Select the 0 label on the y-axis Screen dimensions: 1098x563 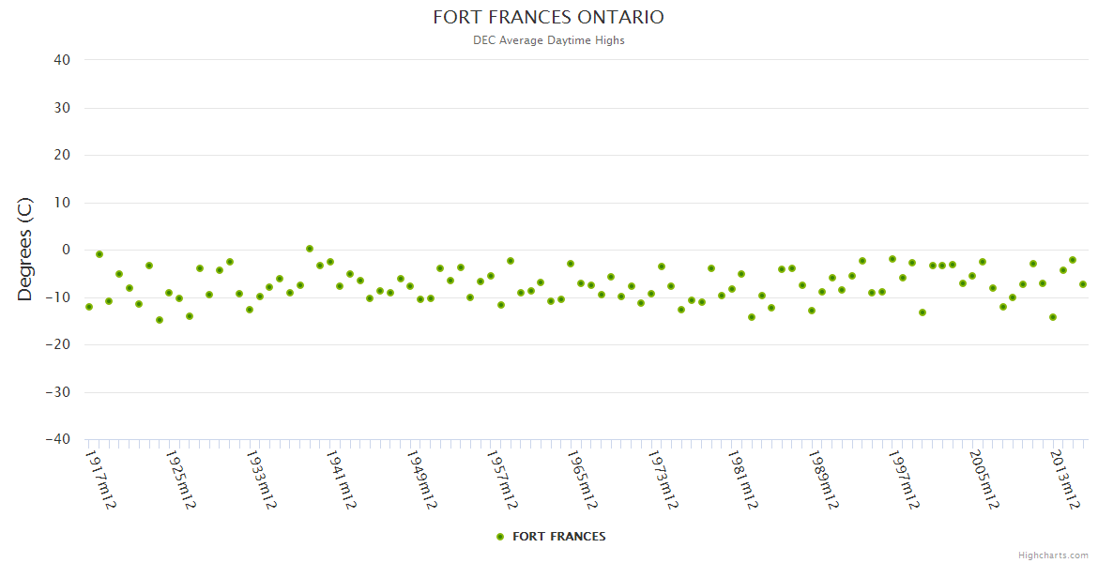[67, 250]
